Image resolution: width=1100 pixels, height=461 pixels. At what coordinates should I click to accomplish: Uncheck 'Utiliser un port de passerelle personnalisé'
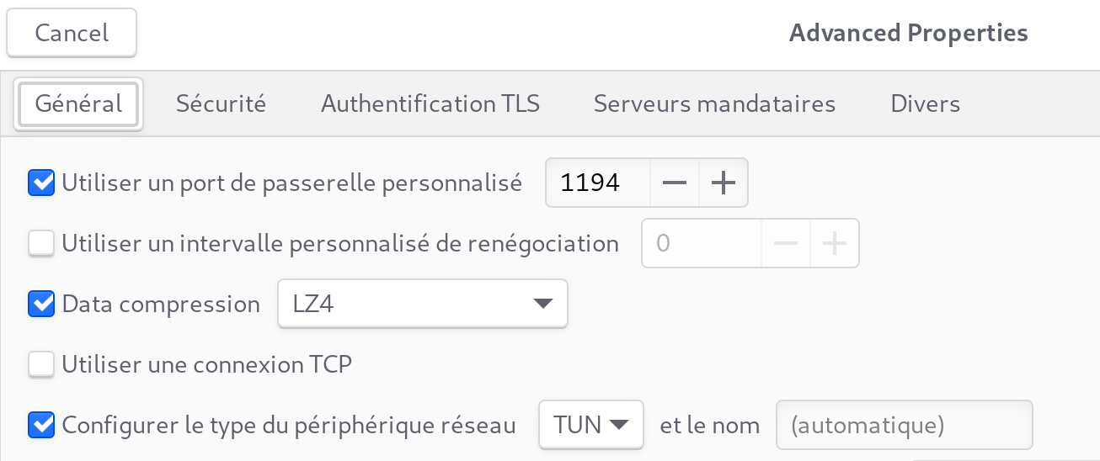(x=41, y=183)
